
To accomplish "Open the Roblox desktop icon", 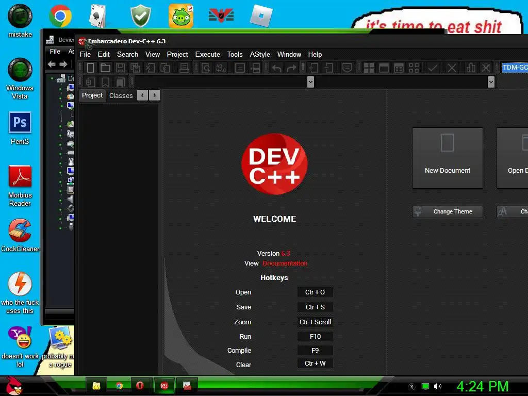I will click(261, 16).
